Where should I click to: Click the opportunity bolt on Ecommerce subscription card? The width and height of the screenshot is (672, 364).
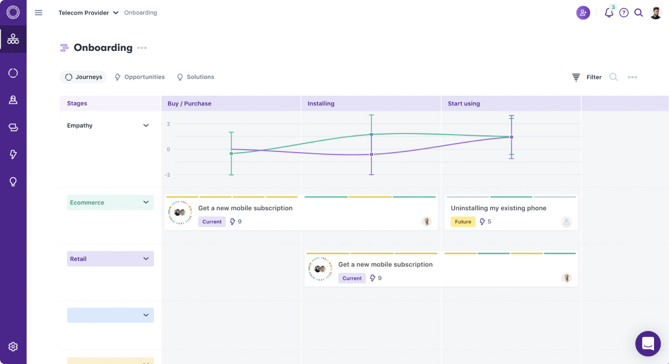pyautogui.click(x=232, y=222)
